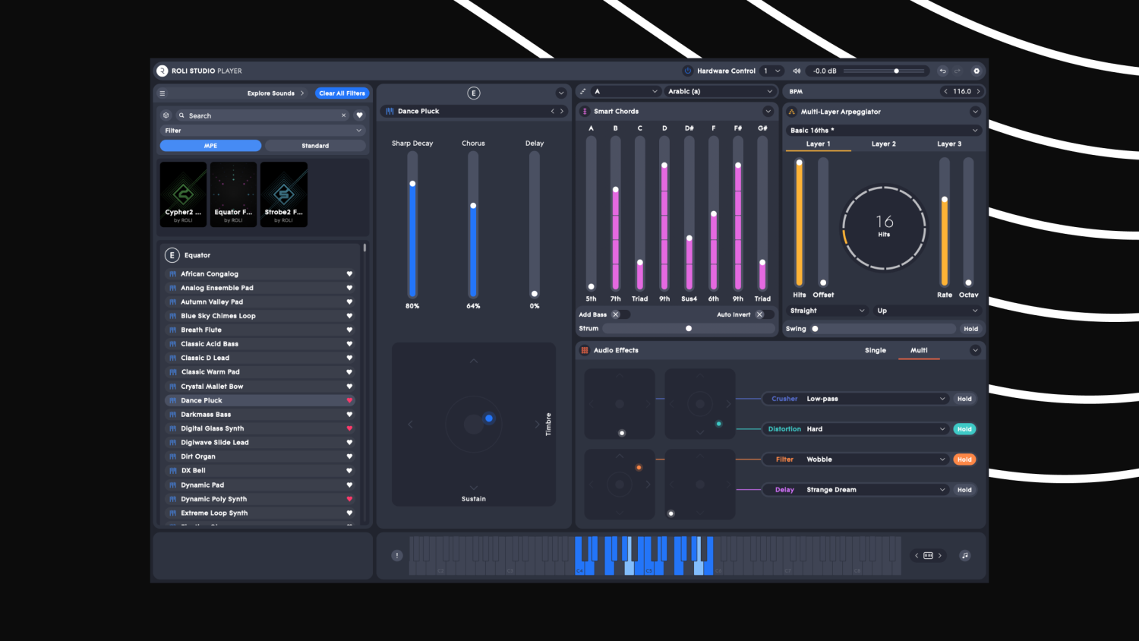1139x641 pixels.
Task: Switch to Multi effects tab
Action: [x=919, y=350]
